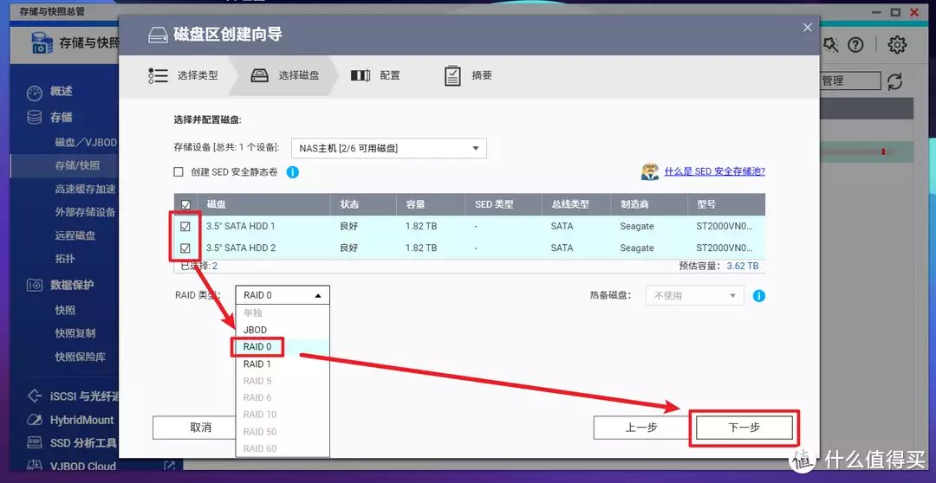Click the 存储与快照总管 app logo icon
936x483 pixels.
pyautogui.click(x=42, y=44)
